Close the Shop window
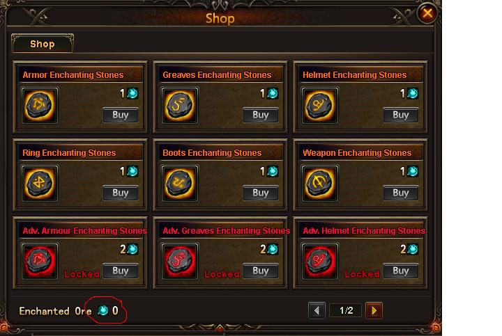Screen dimensions: 502x336 click(427, 13)
